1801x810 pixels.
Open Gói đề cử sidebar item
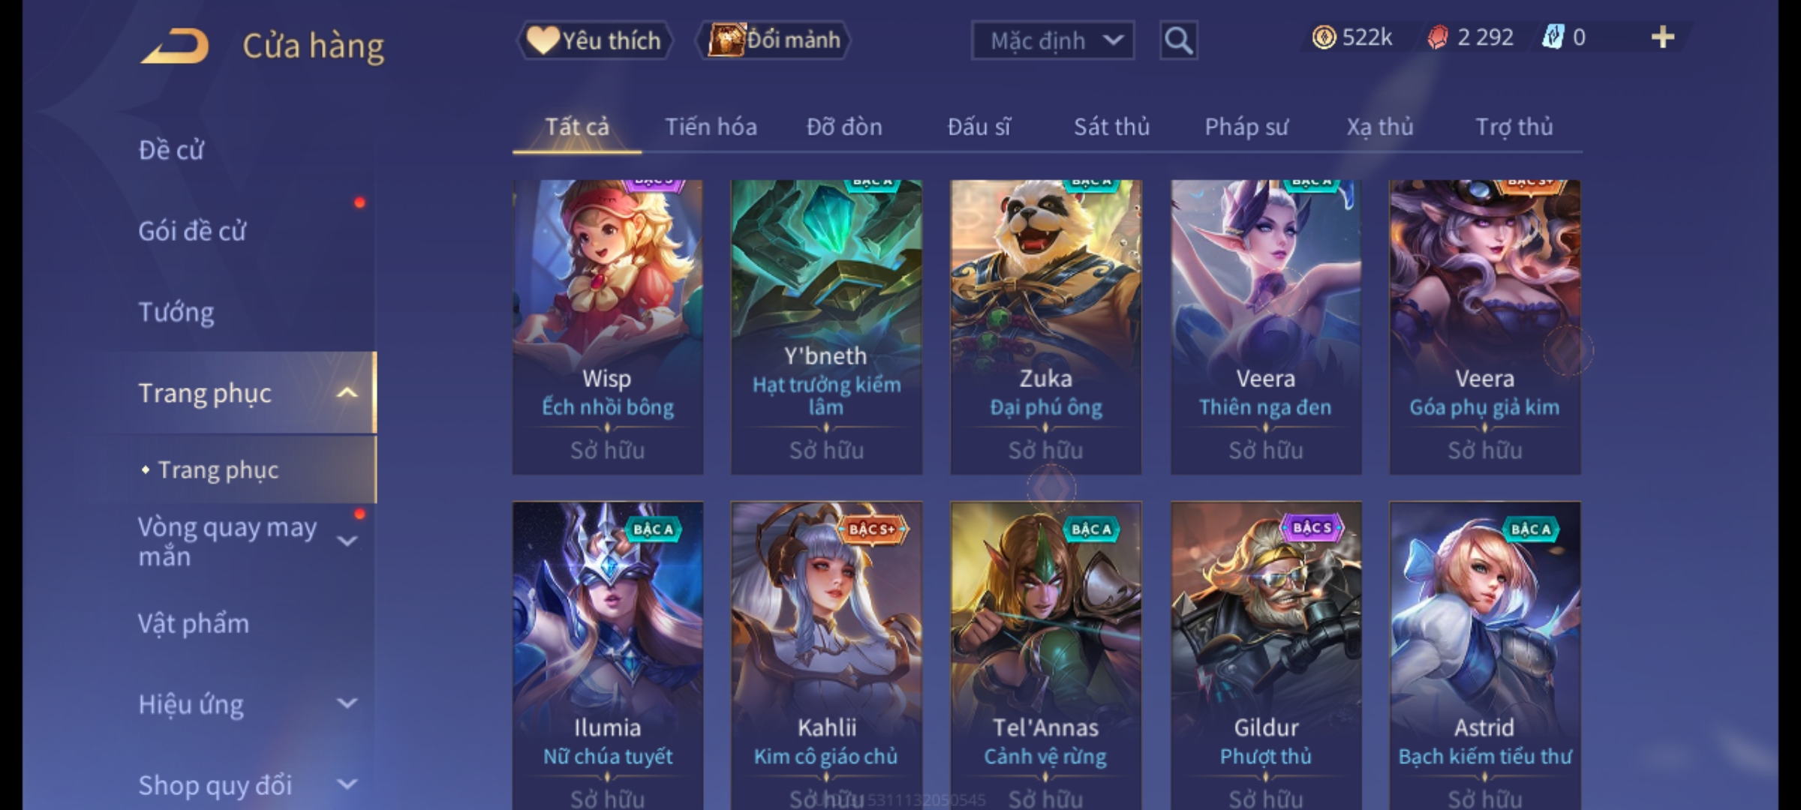point(192,231)
